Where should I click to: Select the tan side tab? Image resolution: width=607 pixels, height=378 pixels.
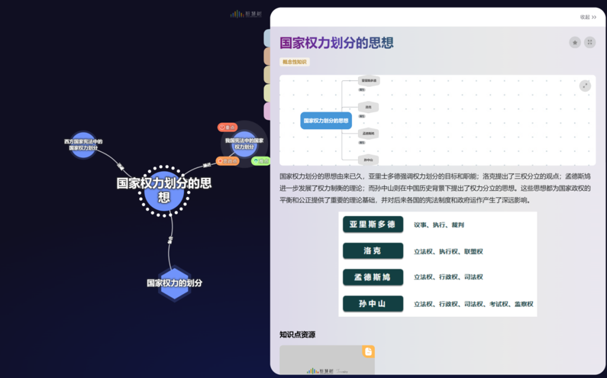tap(267, 75)
